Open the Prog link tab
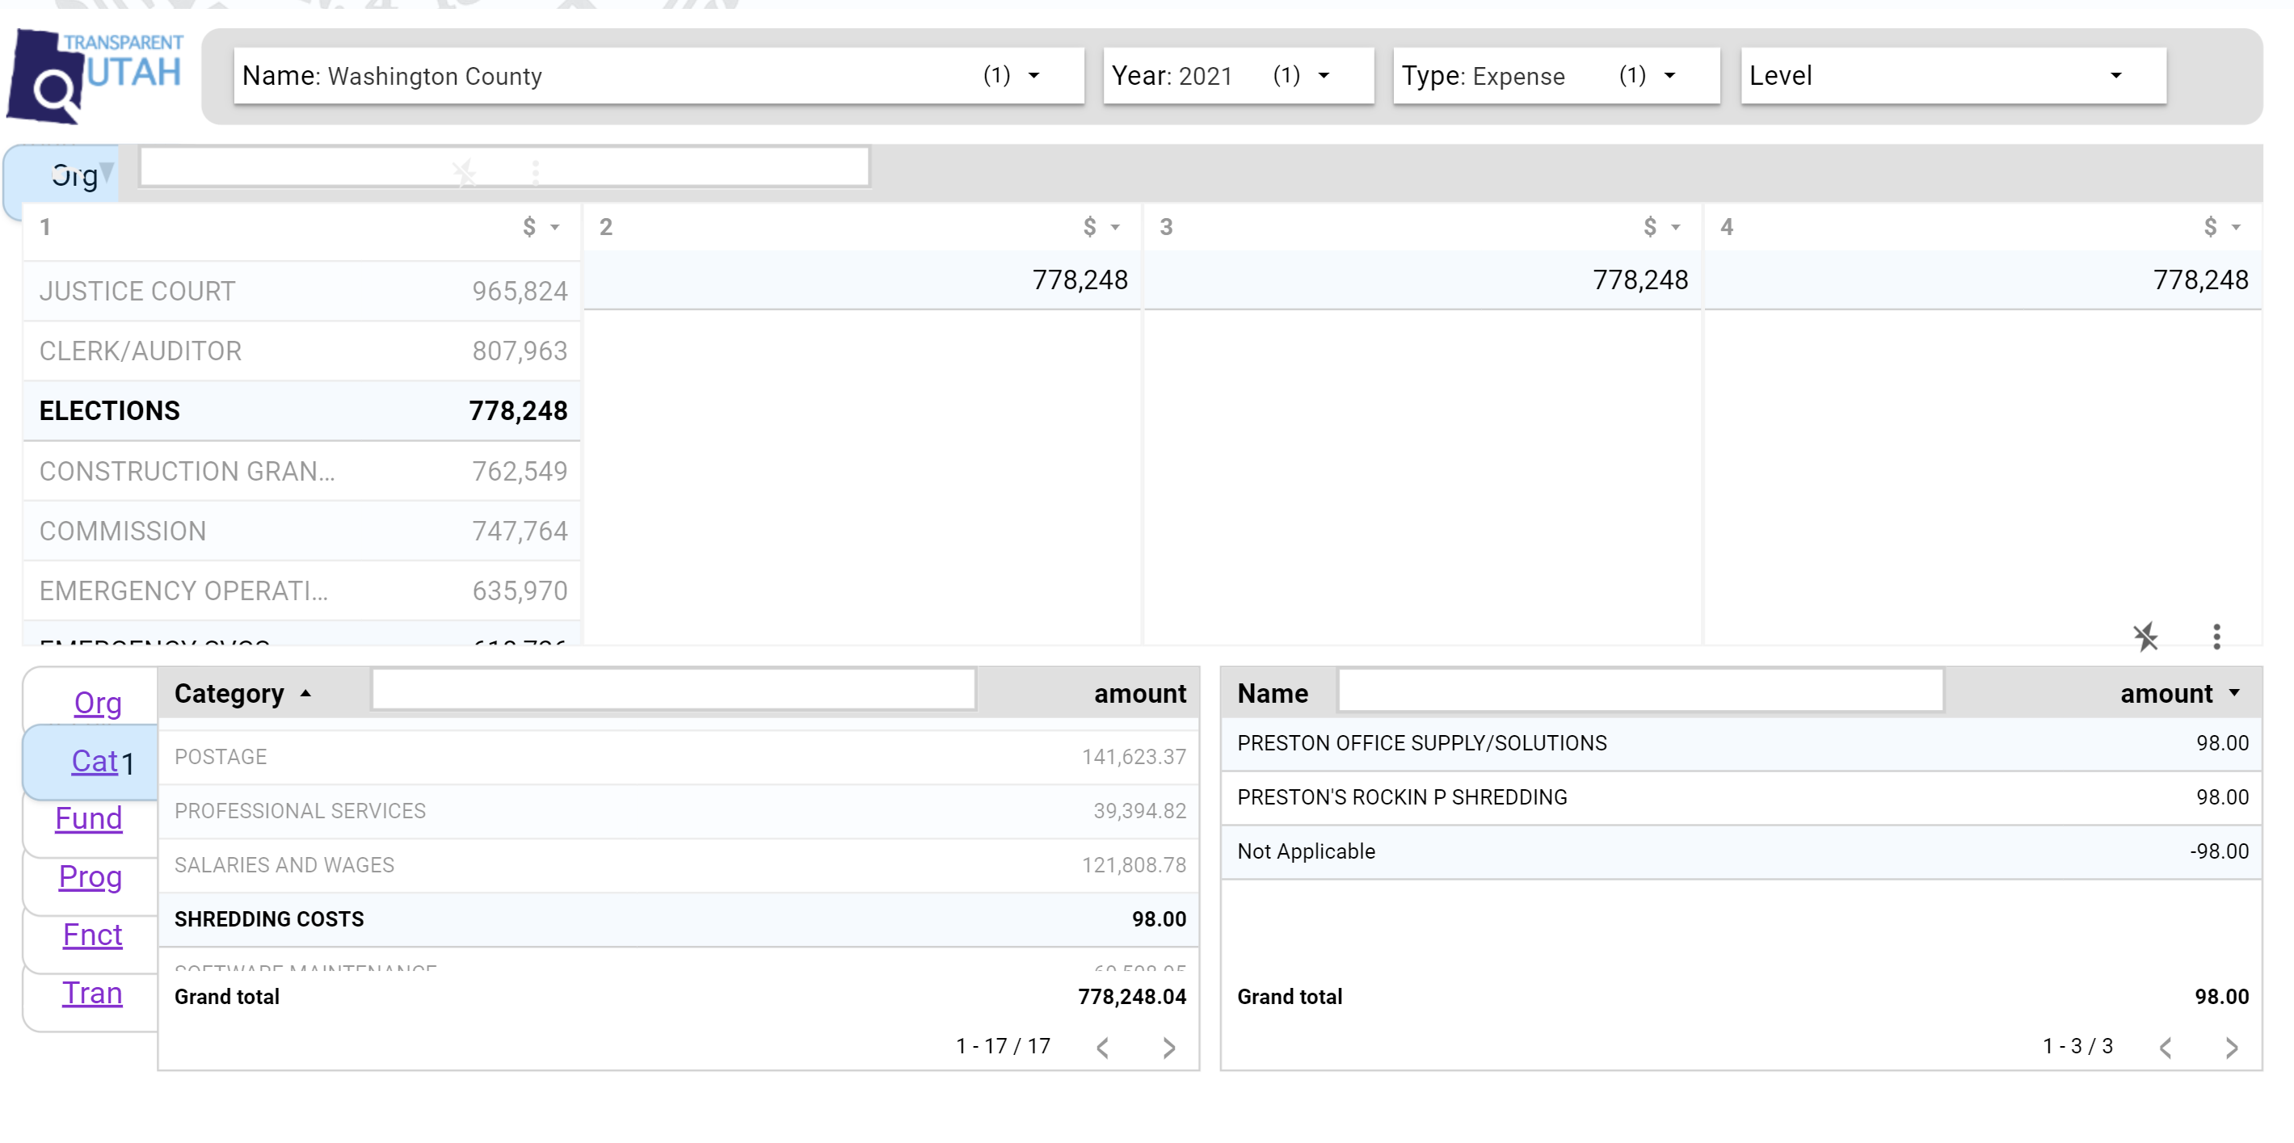2294x1143 pixels. pos(90,876)
